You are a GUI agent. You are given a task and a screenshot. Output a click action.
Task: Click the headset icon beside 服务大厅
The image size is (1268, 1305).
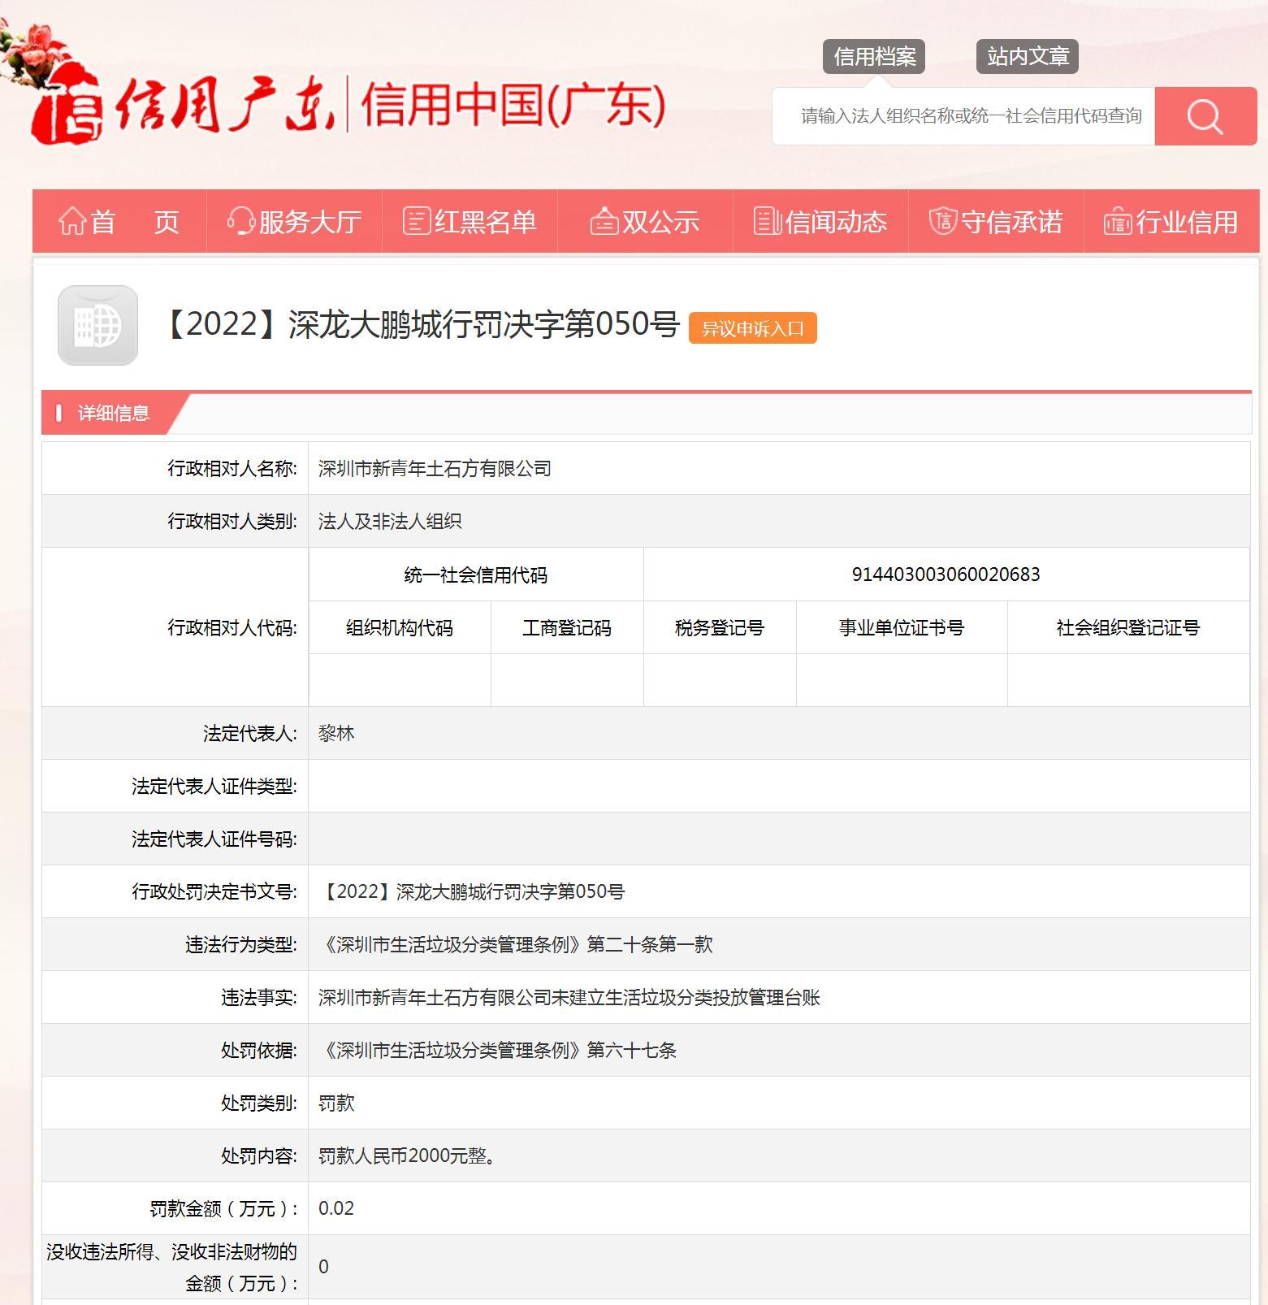(240, 221)
